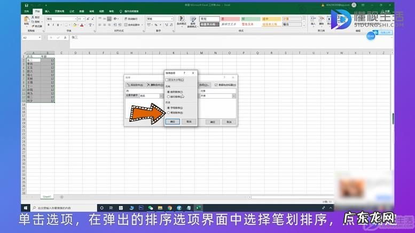Click Decrease Font Size icon
415x233 pixels.
pos(92,19)
